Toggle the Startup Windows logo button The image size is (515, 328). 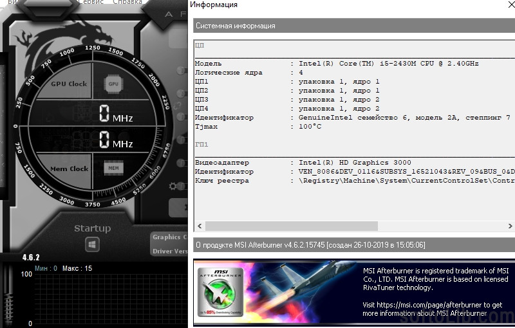click(x=92, y=244)
